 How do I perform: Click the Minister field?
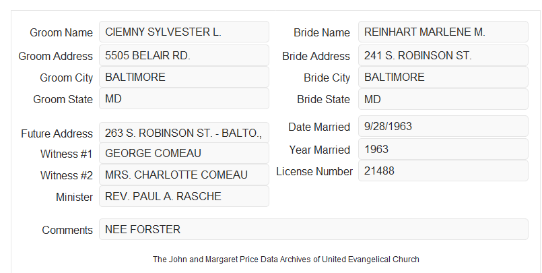tap(184, 196)
